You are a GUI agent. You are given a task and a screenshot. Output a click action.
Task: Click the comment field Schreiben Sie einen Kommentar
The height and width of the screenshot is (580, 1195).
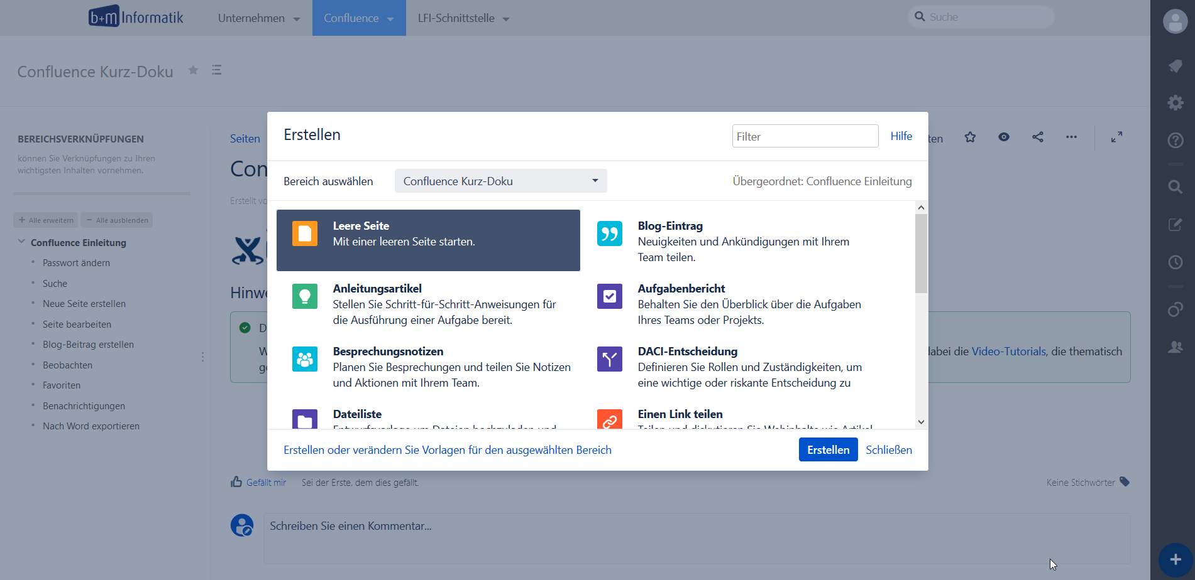pyautogui.click(x=697, y=538)
